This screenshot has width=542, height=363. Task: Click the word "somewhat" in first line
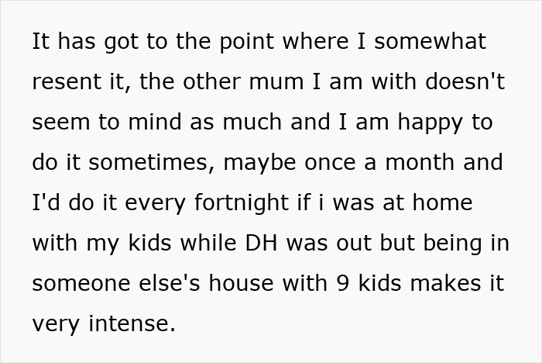[x=431, y=41]
